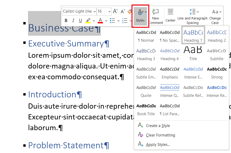This screenshot has width=231, height=153.
Task: Open Line and Paragraph Spacing options
Action: point(192,16)
